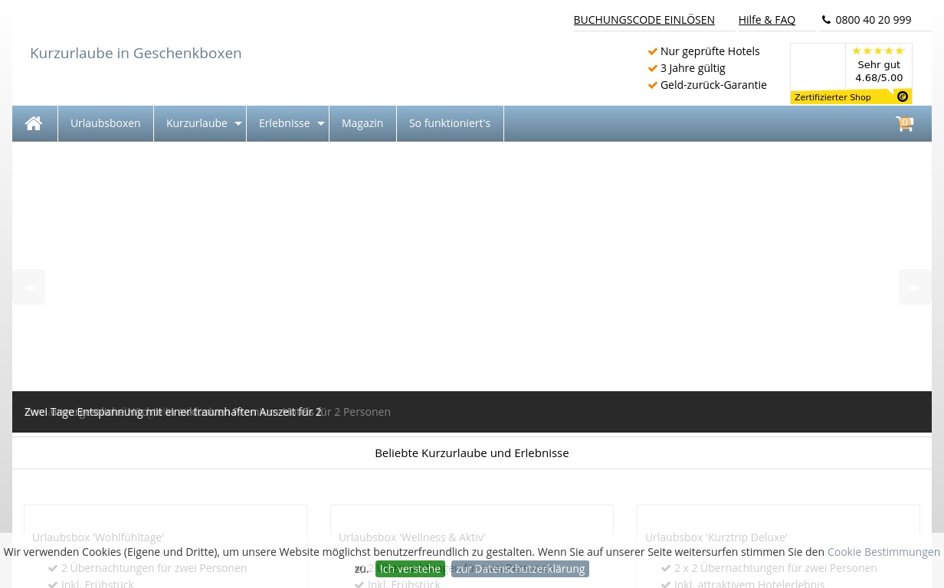Open Urlaubsbox 'Wohlfühltage' product card
The width and height of the screenshot is (944, 588).
pyautogui.click(x=98, y=537)
